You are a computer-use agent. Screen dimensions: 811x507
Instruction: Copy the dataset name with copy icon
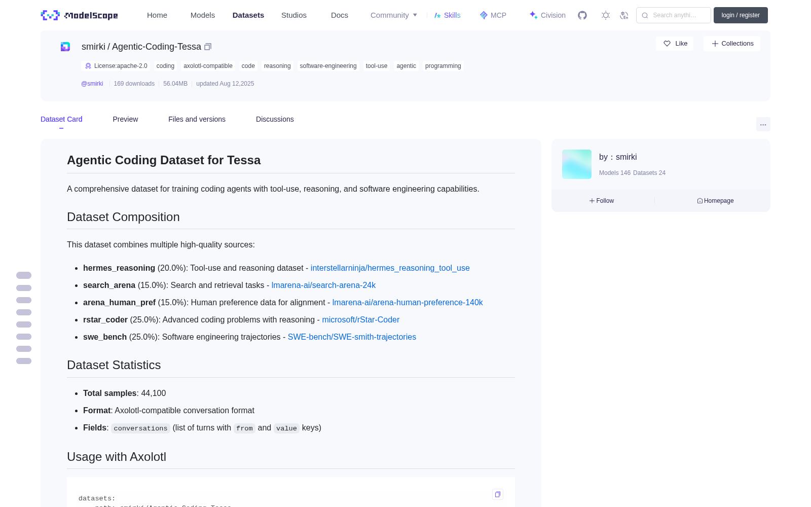coord(208,47)
